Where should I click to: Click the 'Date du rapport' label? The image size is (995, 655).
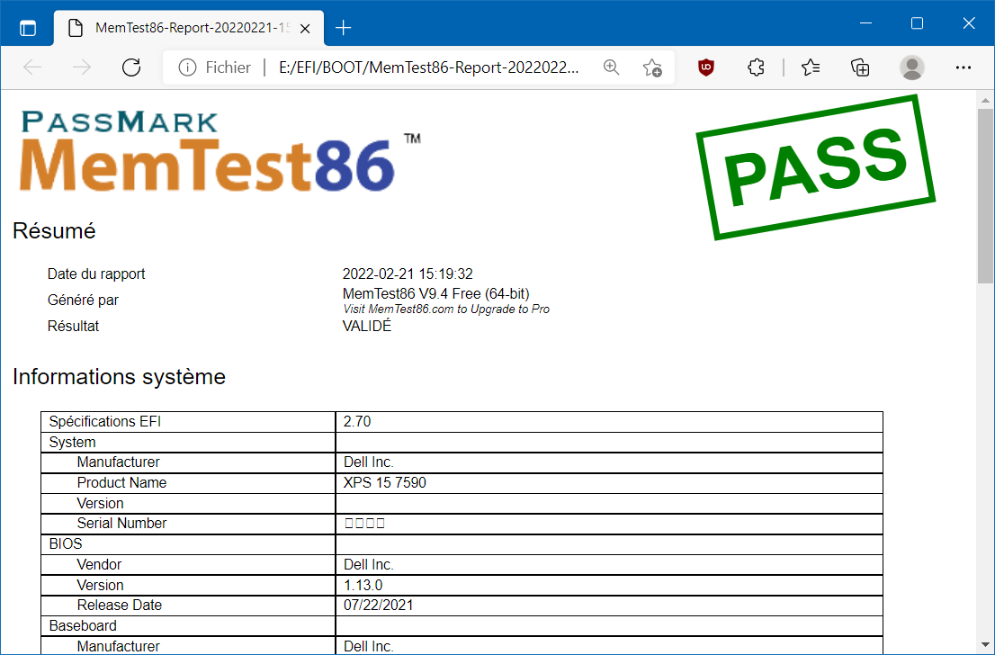point(96,274)
